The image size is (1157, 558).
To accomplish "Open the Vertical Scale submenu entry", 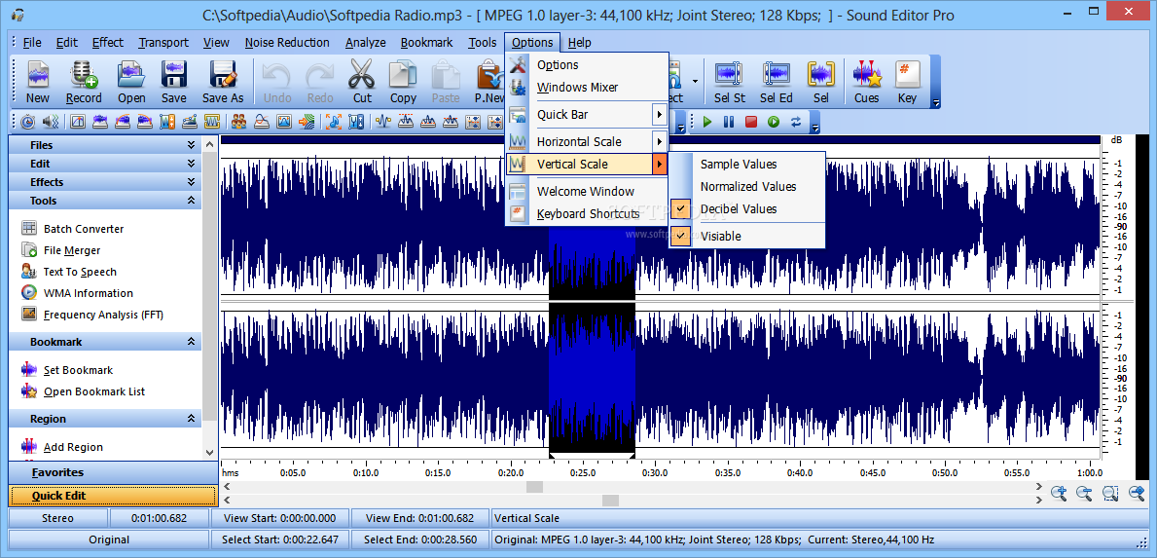I will [x=588, y=164].
